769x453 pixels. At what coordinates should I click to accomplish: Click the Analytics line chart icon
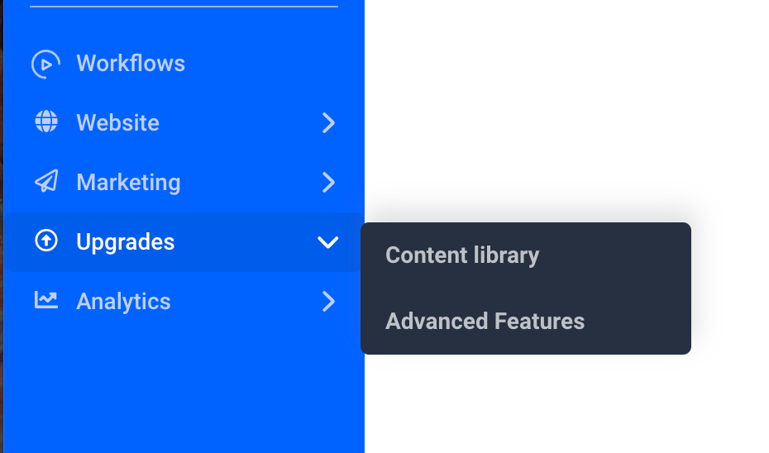pyautogui.click(x=46, y=300)
